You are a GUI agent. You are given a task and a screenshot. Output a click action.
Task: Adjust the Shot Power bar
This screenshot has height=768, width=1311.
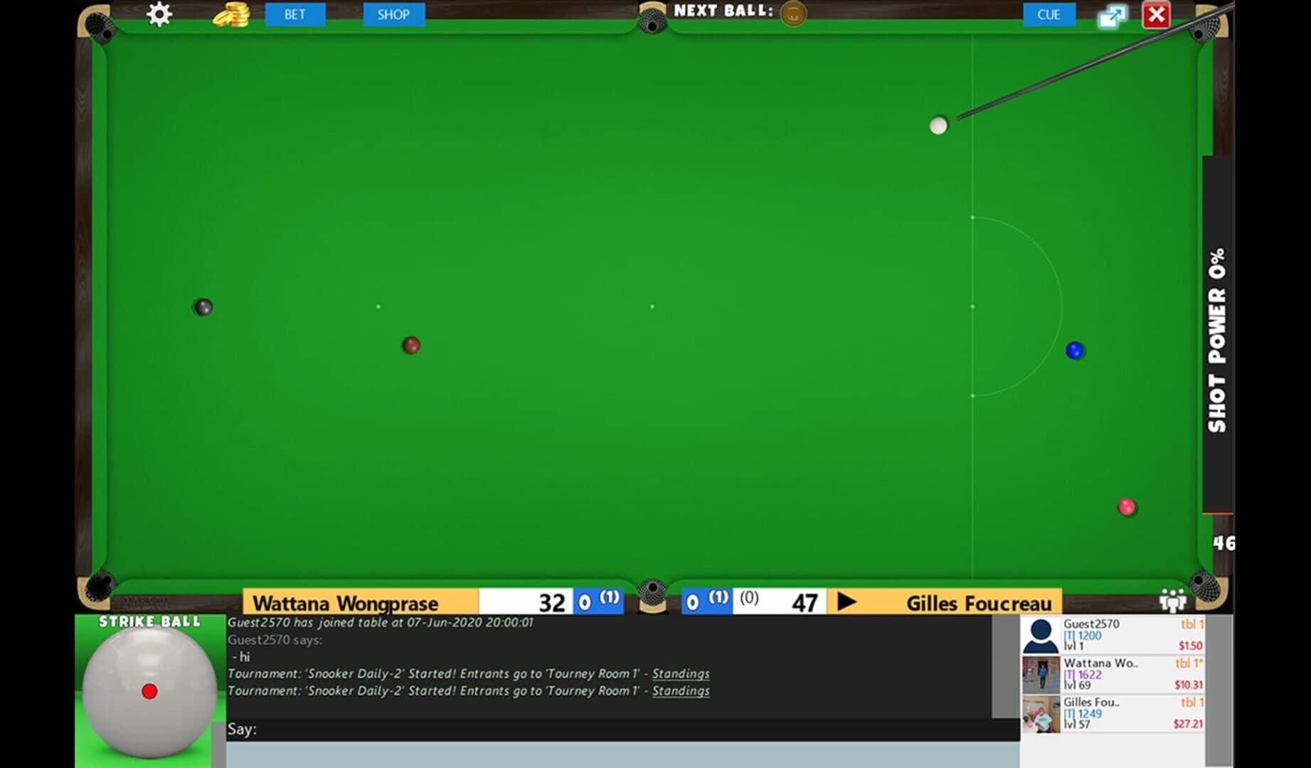tap(1216, 334)
